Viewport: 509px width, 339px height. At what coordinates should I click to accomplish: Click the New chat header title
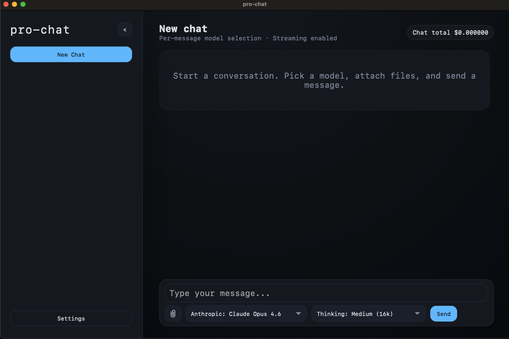[183, 28]
